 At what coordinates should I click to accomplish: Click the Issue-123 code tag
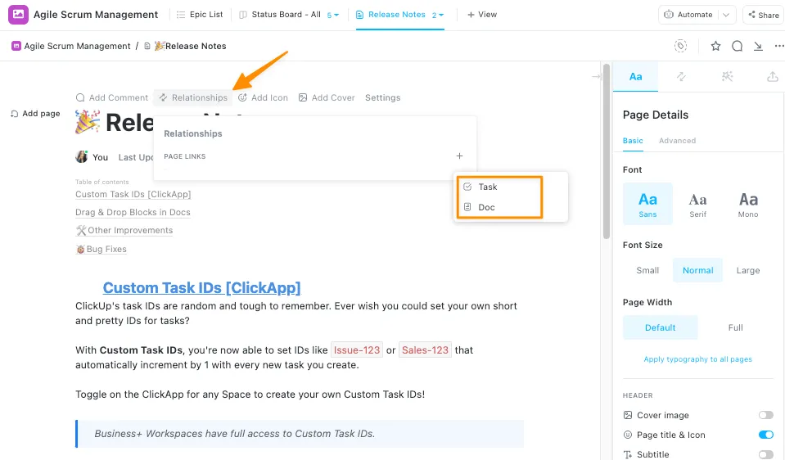(x=356, y=350)
